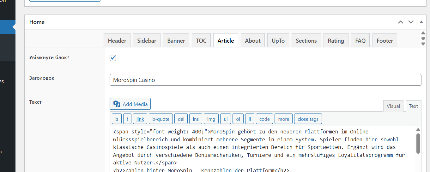Move Home panel down

[411, 22]
